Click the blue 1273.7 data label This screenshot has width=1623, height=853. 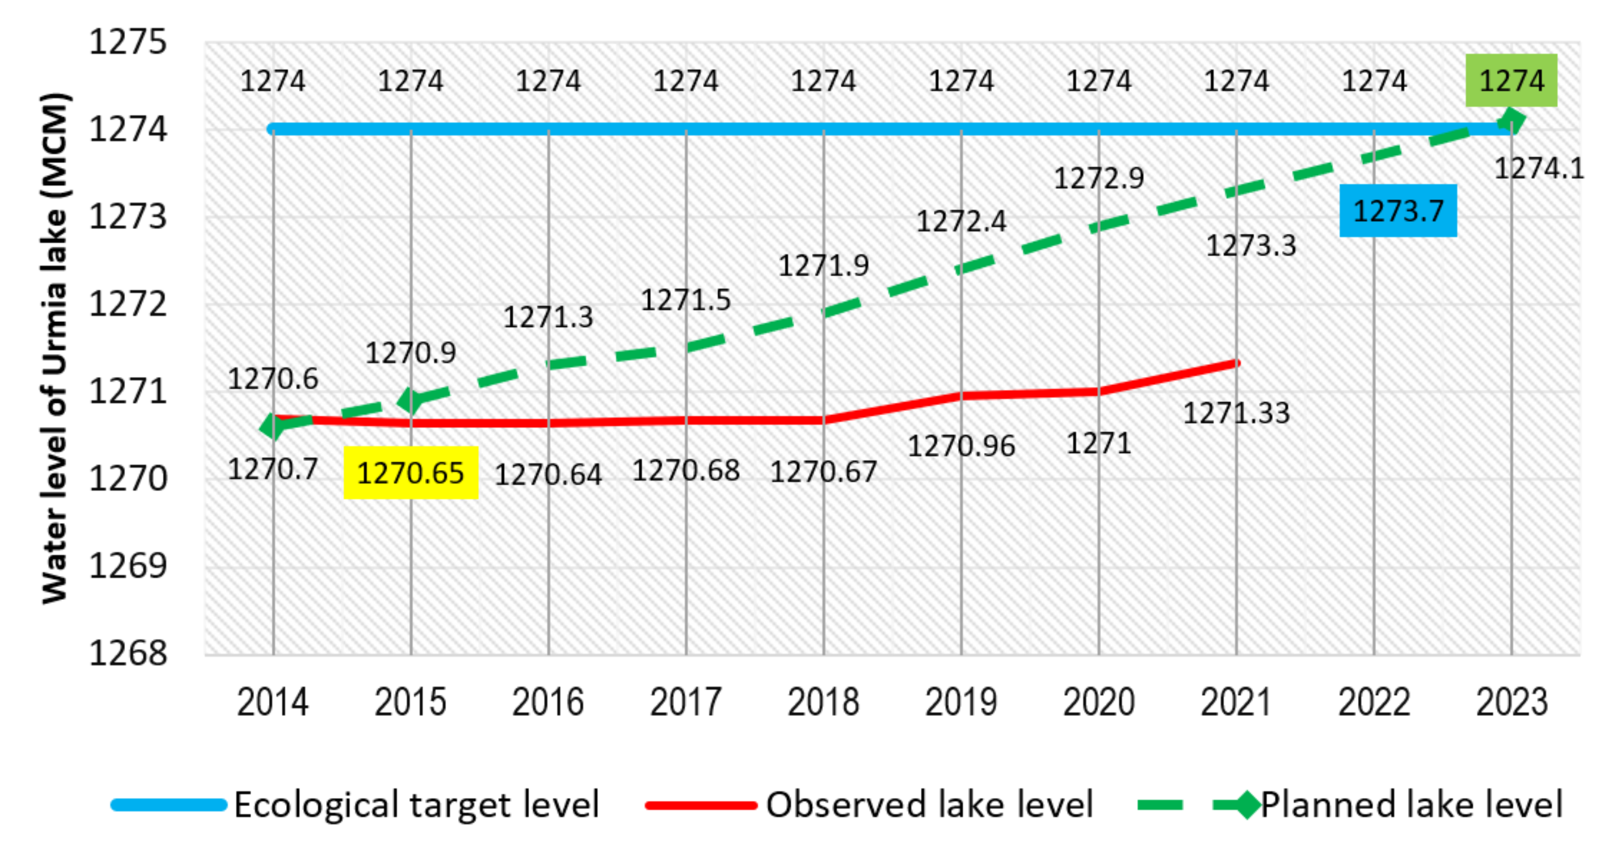point(1398,211)
